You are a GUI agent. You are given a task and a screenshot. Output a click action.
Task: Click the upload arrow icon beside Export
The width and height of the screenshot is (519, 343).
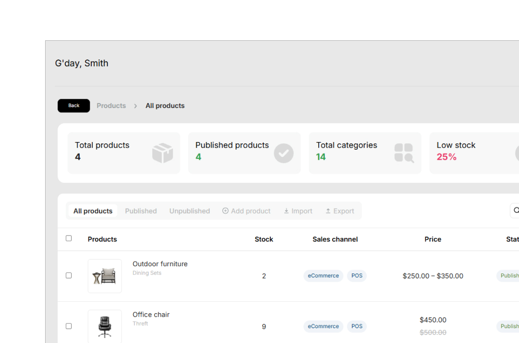click(x=328, y=211)
